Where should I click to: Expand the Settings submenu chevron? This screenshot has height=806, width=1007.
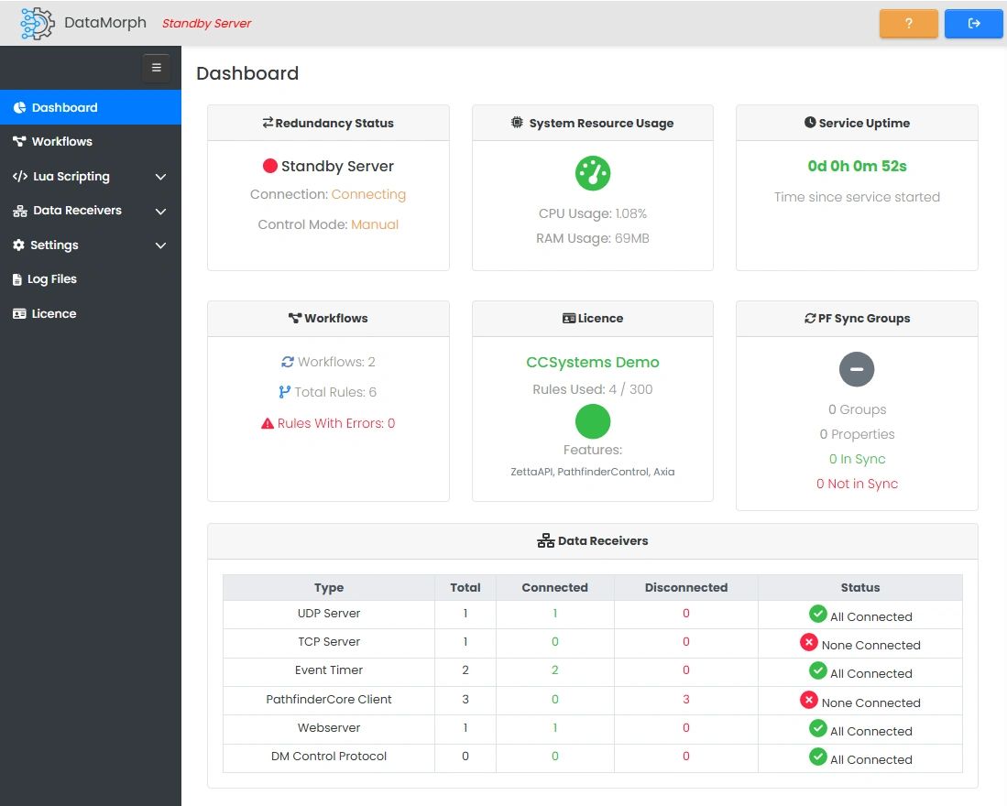(160, 245)
